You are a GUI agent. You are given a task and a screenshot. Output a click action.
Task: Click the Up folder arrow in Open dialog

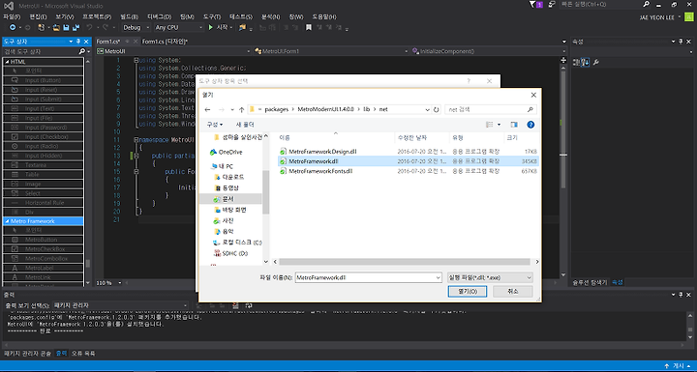pos(241,109)
